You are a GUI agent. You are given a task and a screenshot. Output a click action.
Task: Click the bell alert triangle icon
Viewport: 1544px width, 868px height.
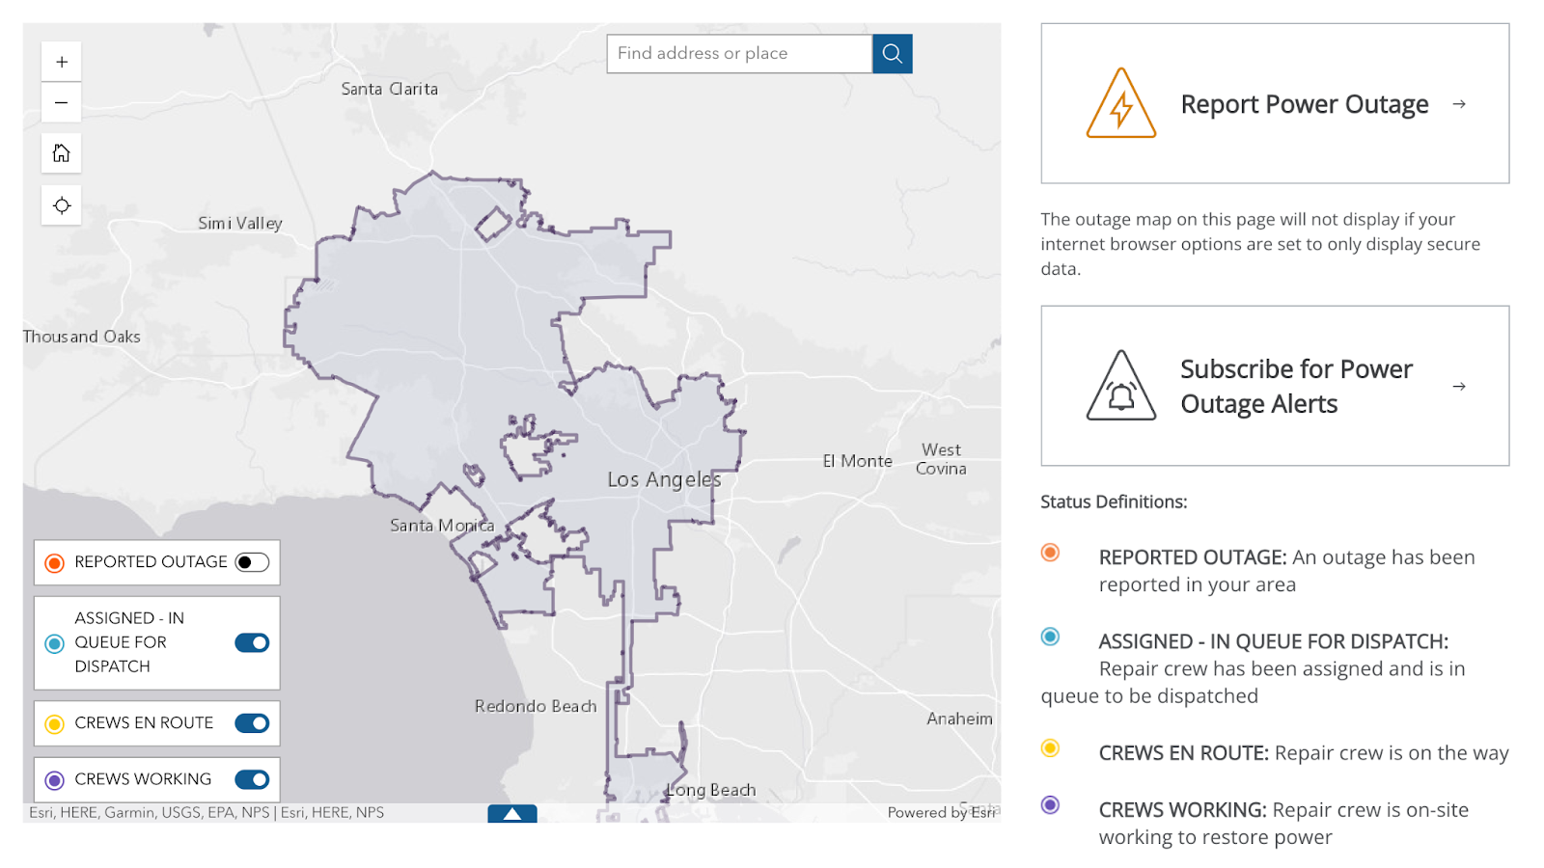click(x=1120, y=386)
